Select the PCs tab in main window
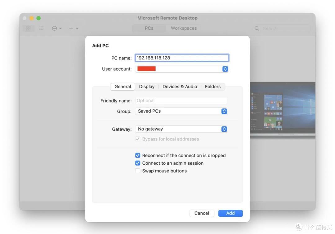 click(x=149, y=28)
